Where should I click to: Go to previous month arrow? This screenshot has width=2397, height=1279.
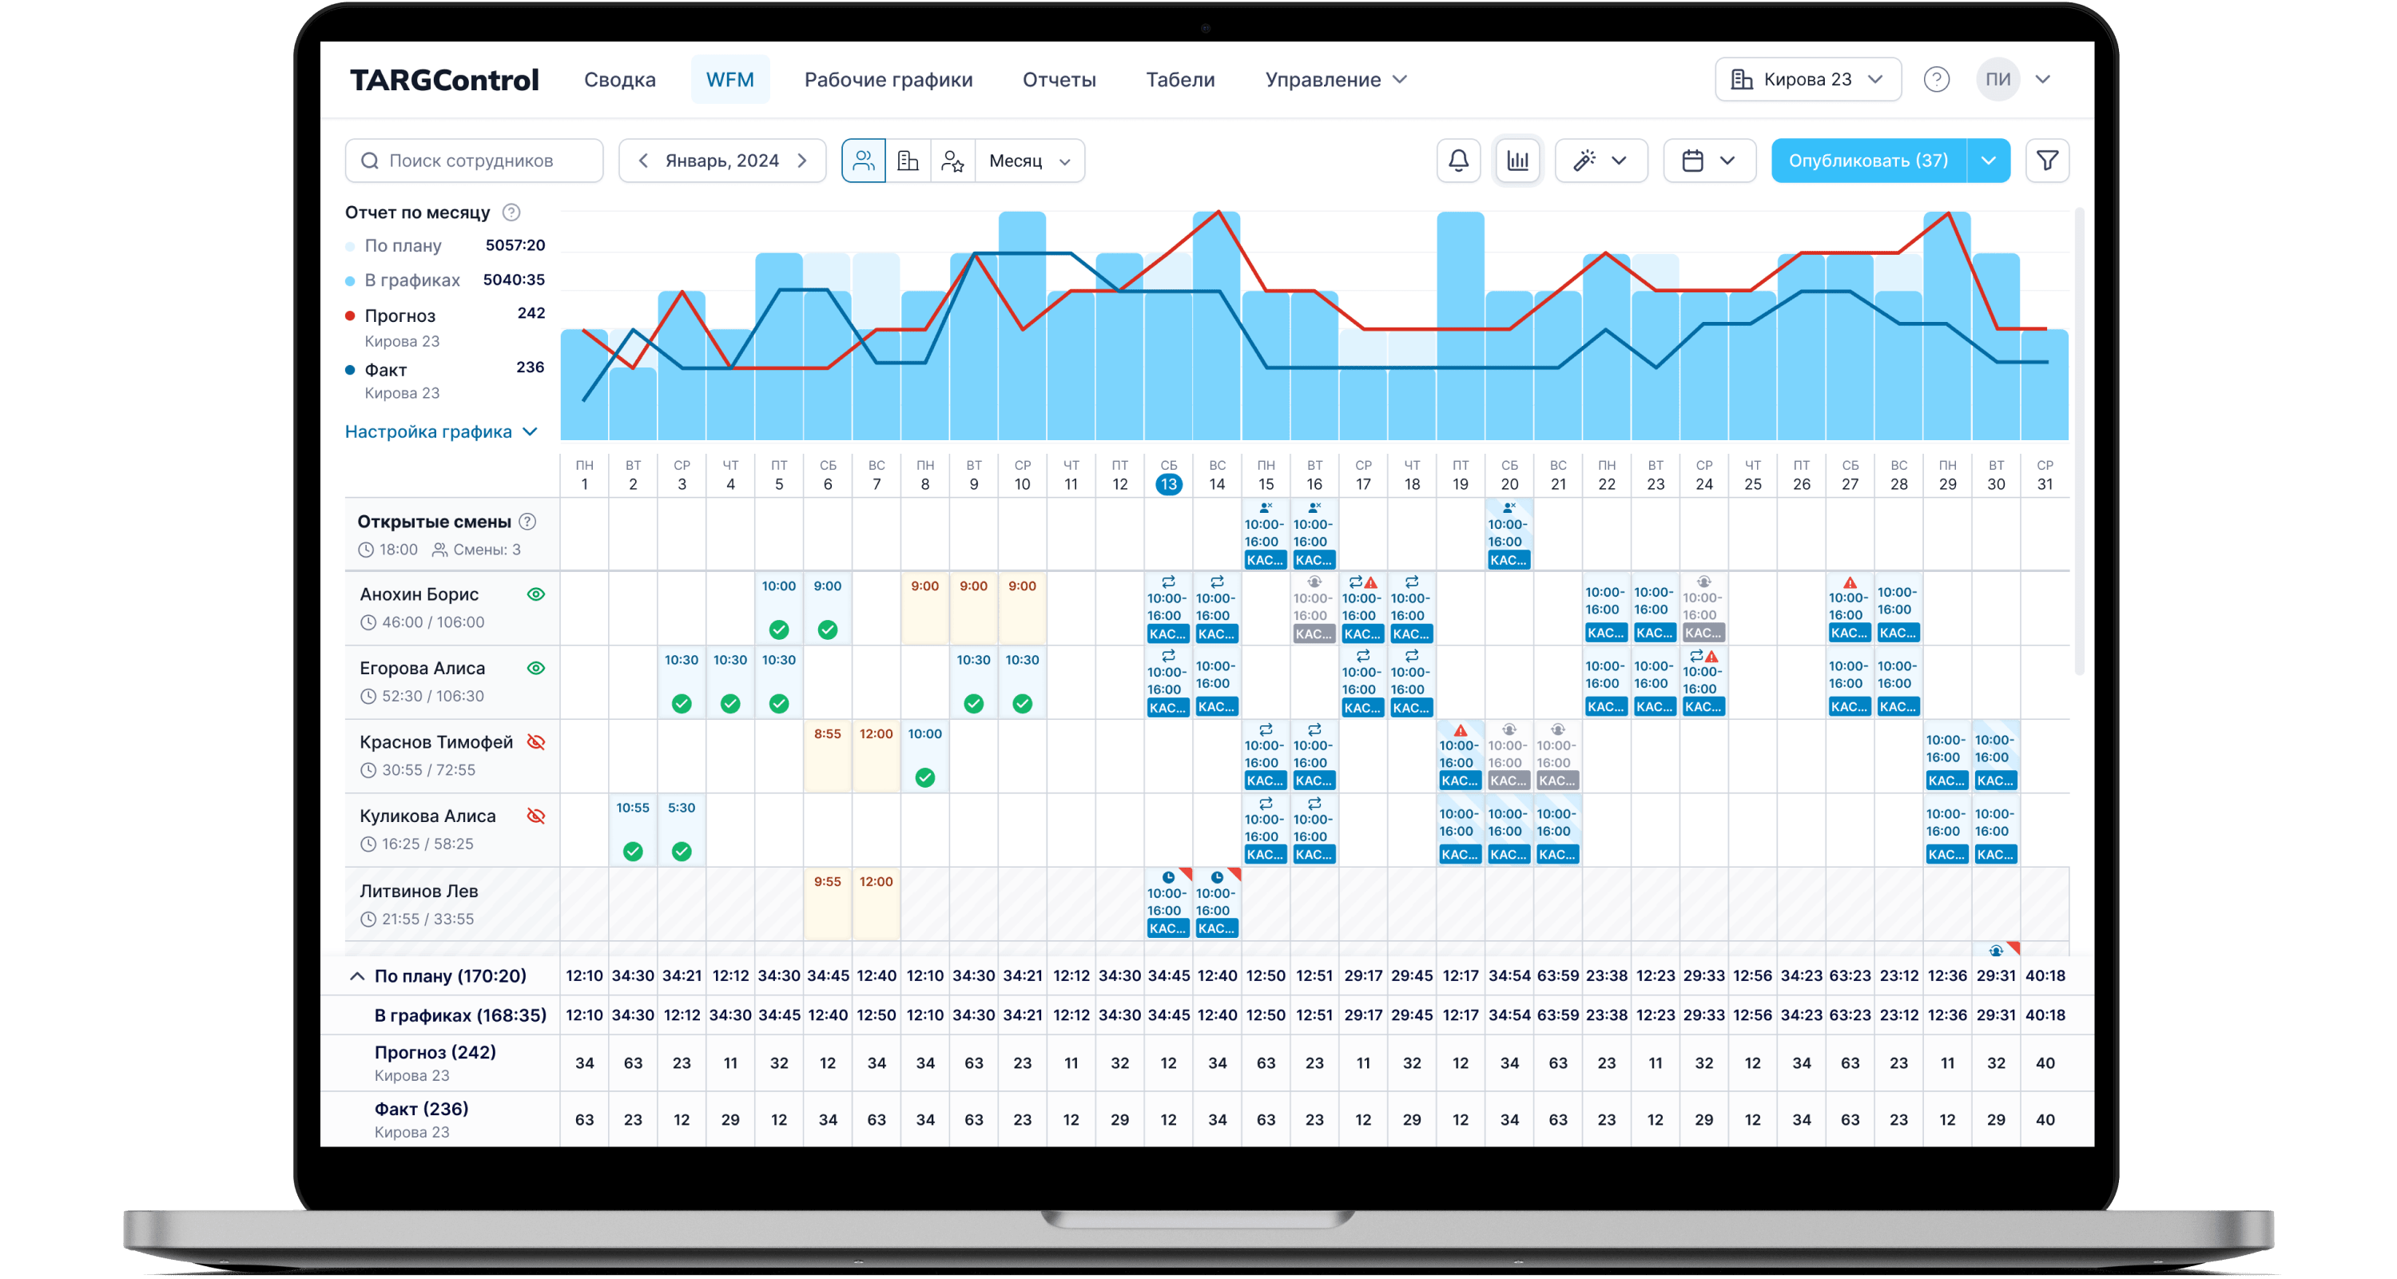643,161
